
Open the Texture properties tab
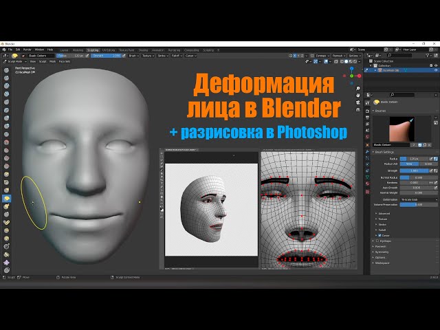click(367, 192)
